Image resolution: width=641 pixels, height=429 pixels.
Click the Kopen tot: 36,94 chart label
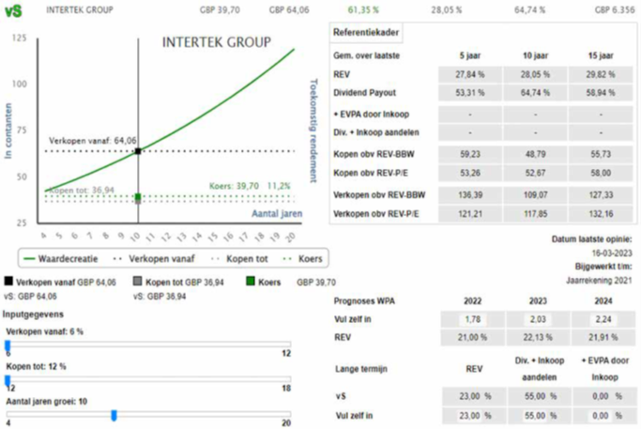[82, 191]
